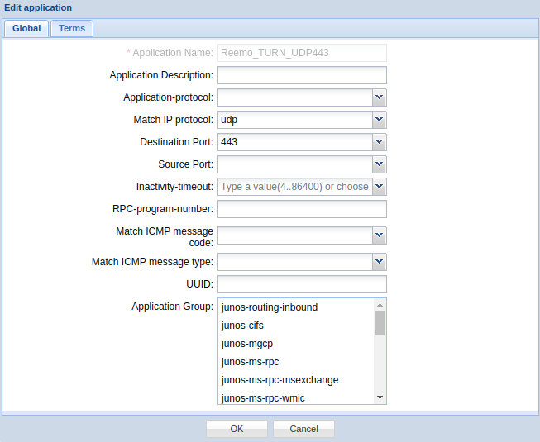Select the Global tab
This screenshot has width=540, height=442.
(26, 28)
